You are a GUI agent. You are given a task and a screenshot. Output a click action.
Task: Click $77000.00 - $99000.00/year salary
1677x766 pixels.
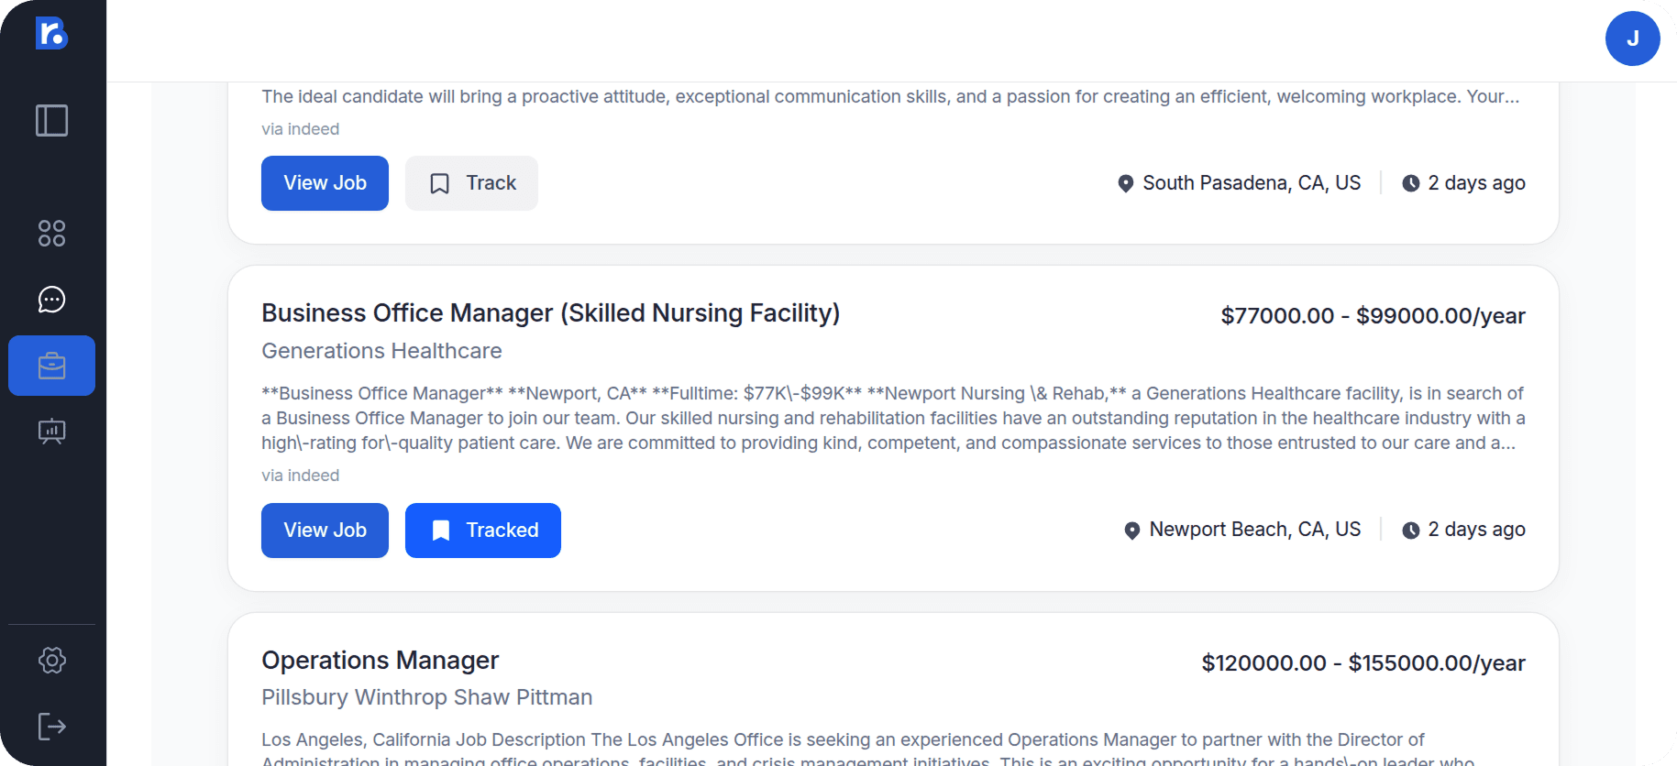(1373, 316)
